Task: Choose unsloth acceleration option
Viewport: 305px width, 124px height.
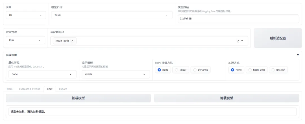Action: click(x=278, y=70)
